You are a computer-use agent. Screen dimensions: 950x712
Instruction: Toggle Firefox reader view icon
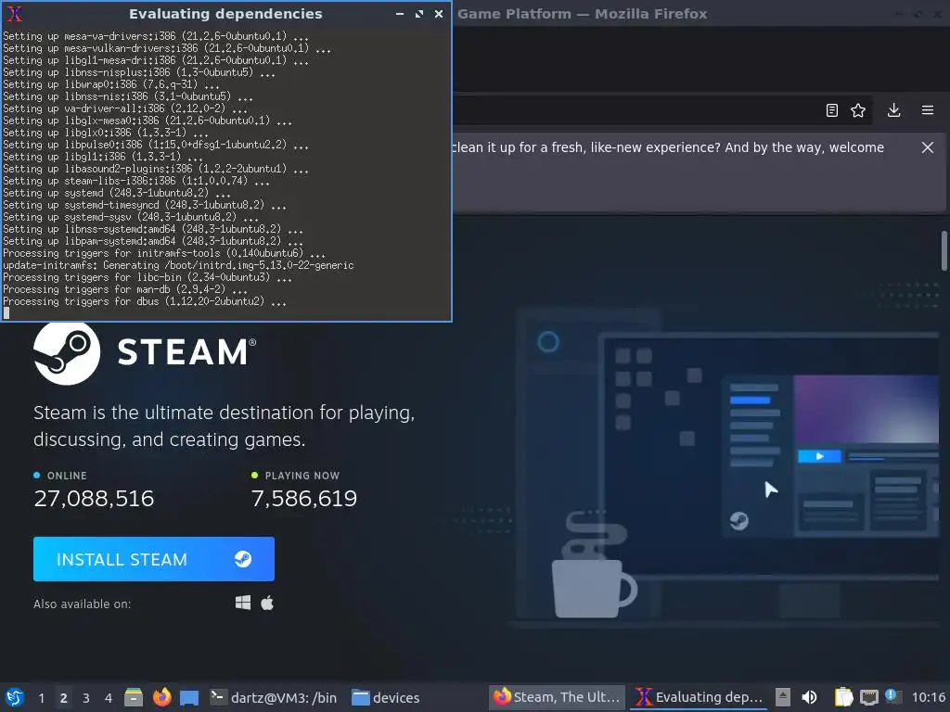pyautogui.click(x=832, y=110)
